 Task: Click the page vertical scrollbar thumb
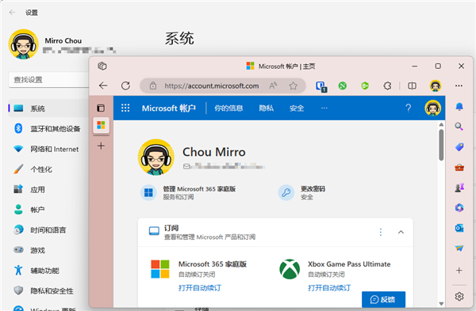[441, 145]
